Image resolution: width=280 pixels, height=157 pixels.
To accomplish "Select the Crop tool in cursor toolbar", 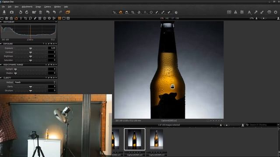I will 133,12.
